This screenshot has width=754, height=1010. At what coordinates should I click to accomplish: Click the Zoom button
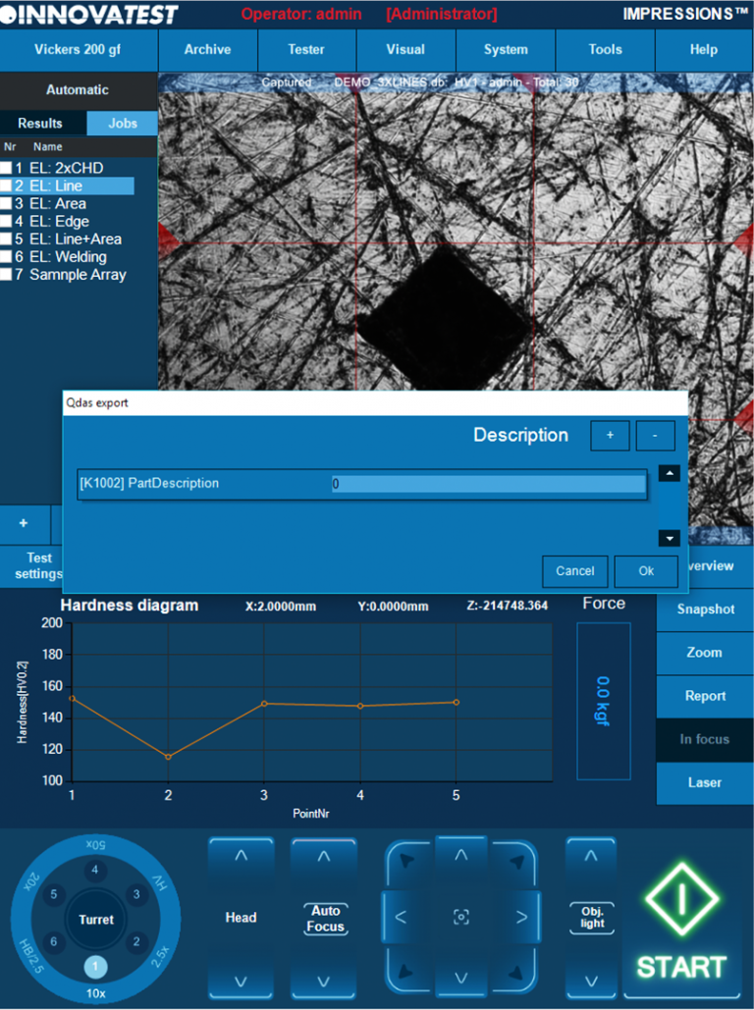[705, 653]
